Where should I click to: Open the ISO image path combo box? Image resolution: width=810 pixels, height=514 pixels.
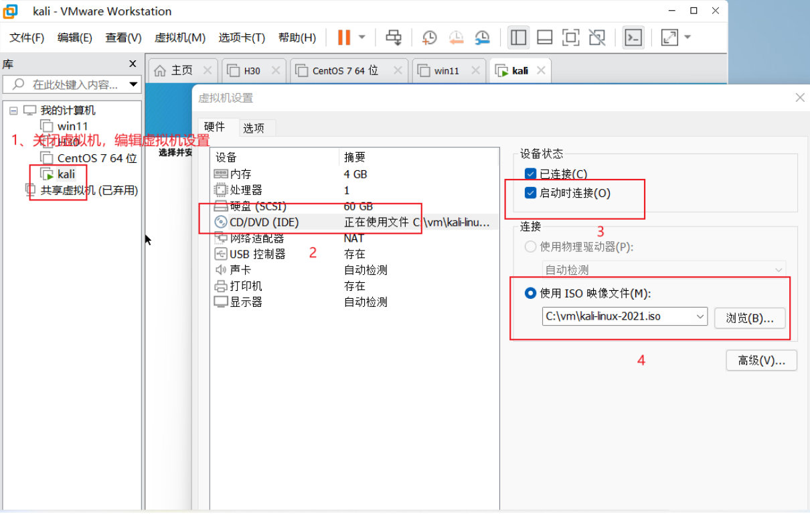click(x=625, y=316)
